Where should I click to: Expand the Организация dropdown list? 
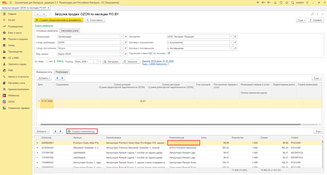pos(122,37)
